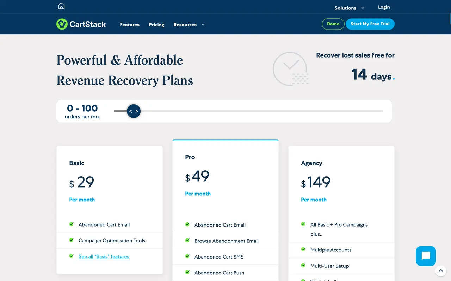Screen dimensions: 451x281
Task: Click the CartStack logo
Action: click(81, 24)
